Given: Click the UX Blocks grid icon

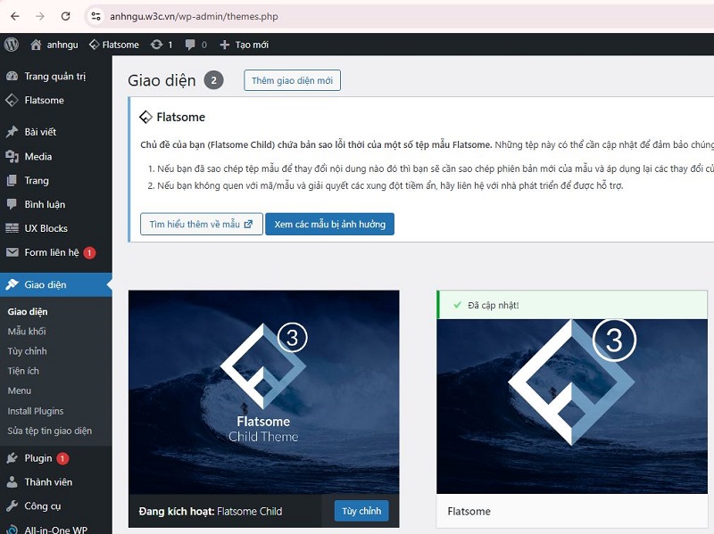Looking at the screenshot, I should (x=12, y=228).
